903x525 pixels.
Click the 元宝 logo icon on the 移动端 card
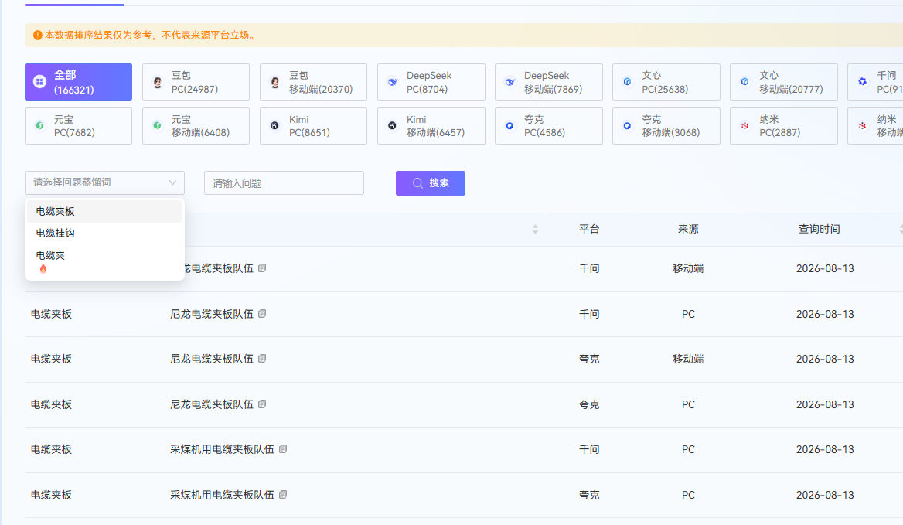157,125
